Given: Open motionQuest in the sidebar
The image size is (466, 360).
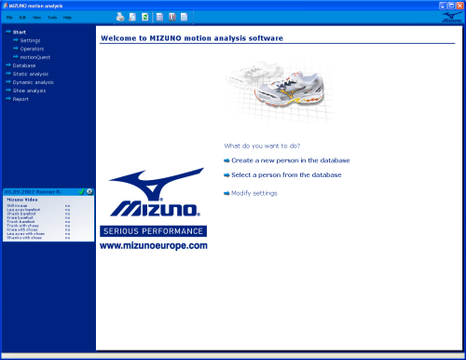Looking at the screenshot, I should click(35, 57).
